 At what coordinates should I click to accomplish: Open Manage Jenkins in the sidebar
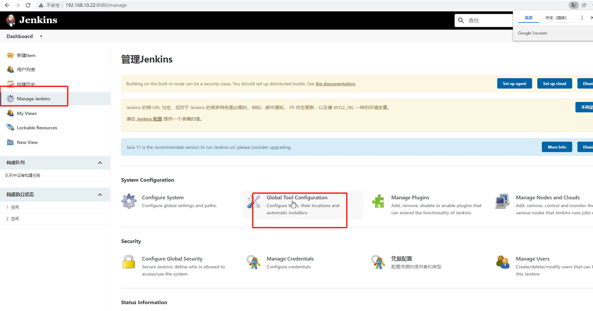pyautogui.click(x=34, y=99)
